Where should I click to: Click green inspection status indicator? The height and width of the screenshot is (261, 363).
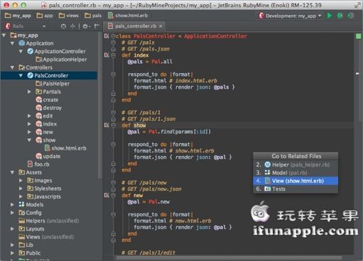[x=358, y=36]
